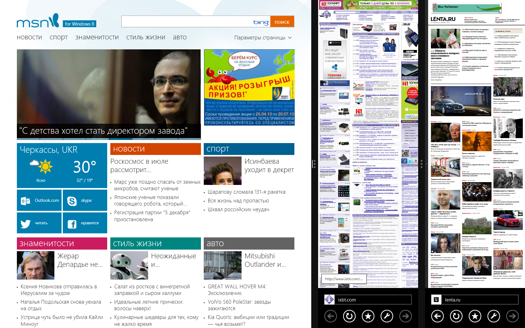Open the main story photo of man in glasses
The image size is (525, 328).
point(109,87)
